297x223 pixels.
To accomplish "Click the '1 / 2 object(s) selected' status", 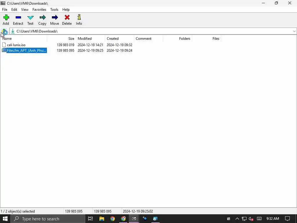I will (18, 211).
